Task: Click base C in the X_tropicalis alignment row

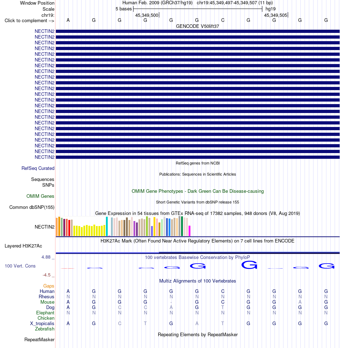Action: coord(120,323)
